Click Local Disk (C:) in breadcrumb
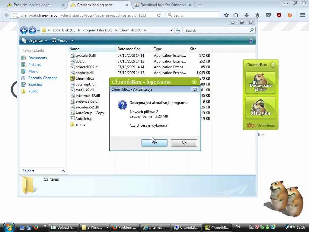The image size is (309, 232). [64, 30]
